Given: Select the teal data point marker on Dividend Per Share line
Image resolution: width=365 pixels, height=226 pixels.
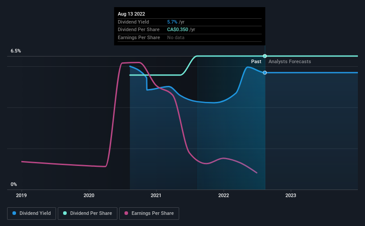Looking at the screenshot, I should [265, 56].
